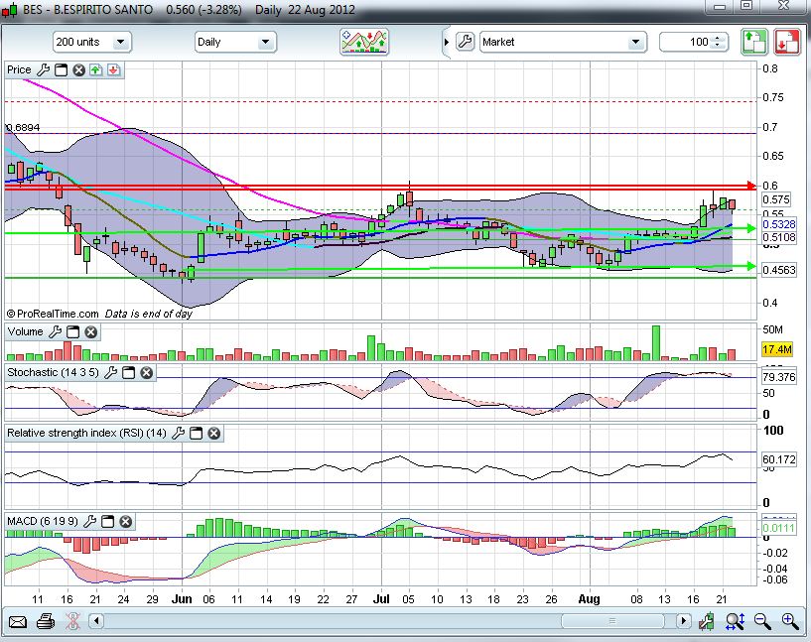Move Price panel up with green arrow

(x=96, y=69)
